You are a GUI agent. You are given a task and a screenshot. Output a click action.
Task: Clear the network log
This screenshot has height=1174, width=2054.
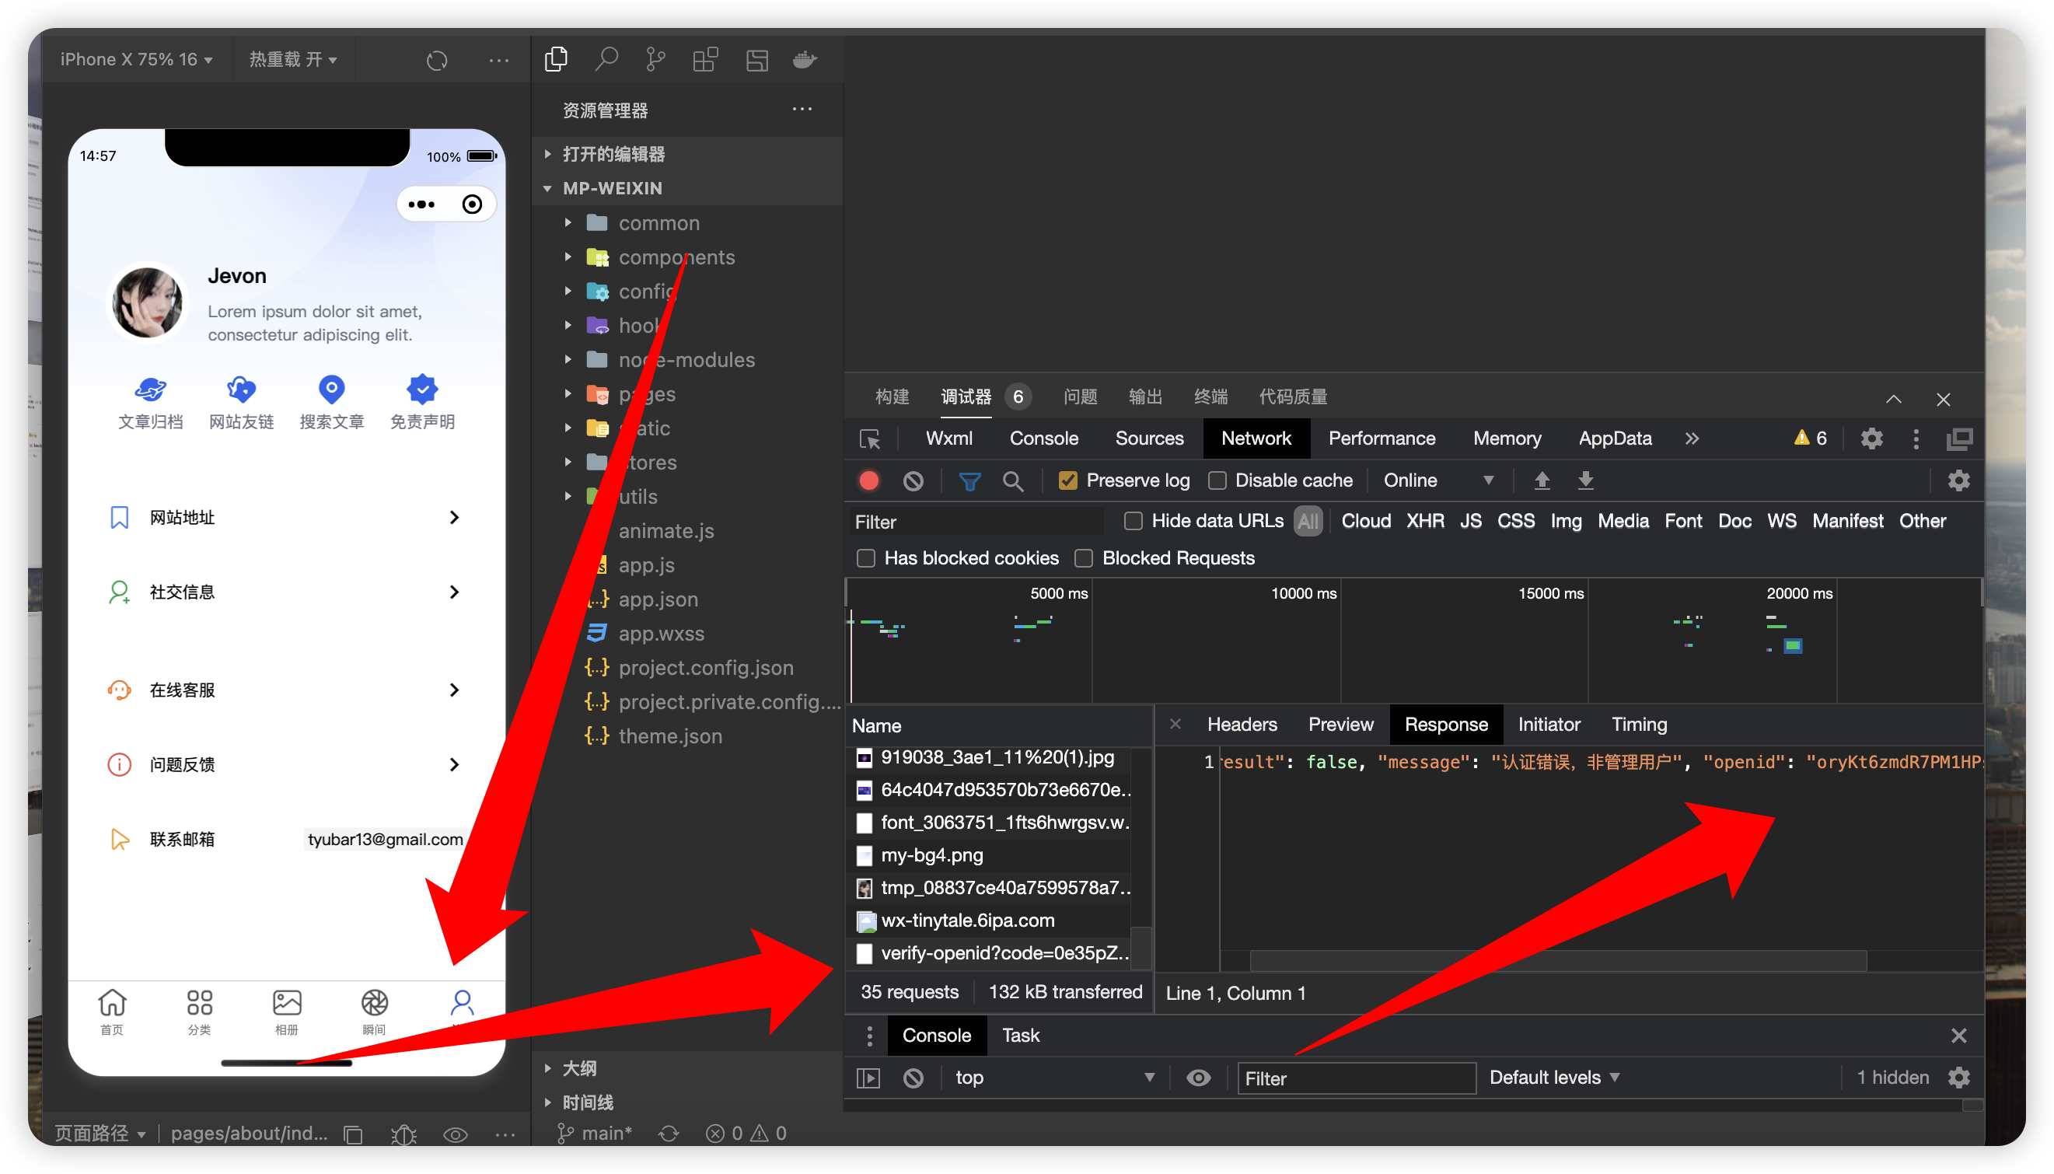913,481
